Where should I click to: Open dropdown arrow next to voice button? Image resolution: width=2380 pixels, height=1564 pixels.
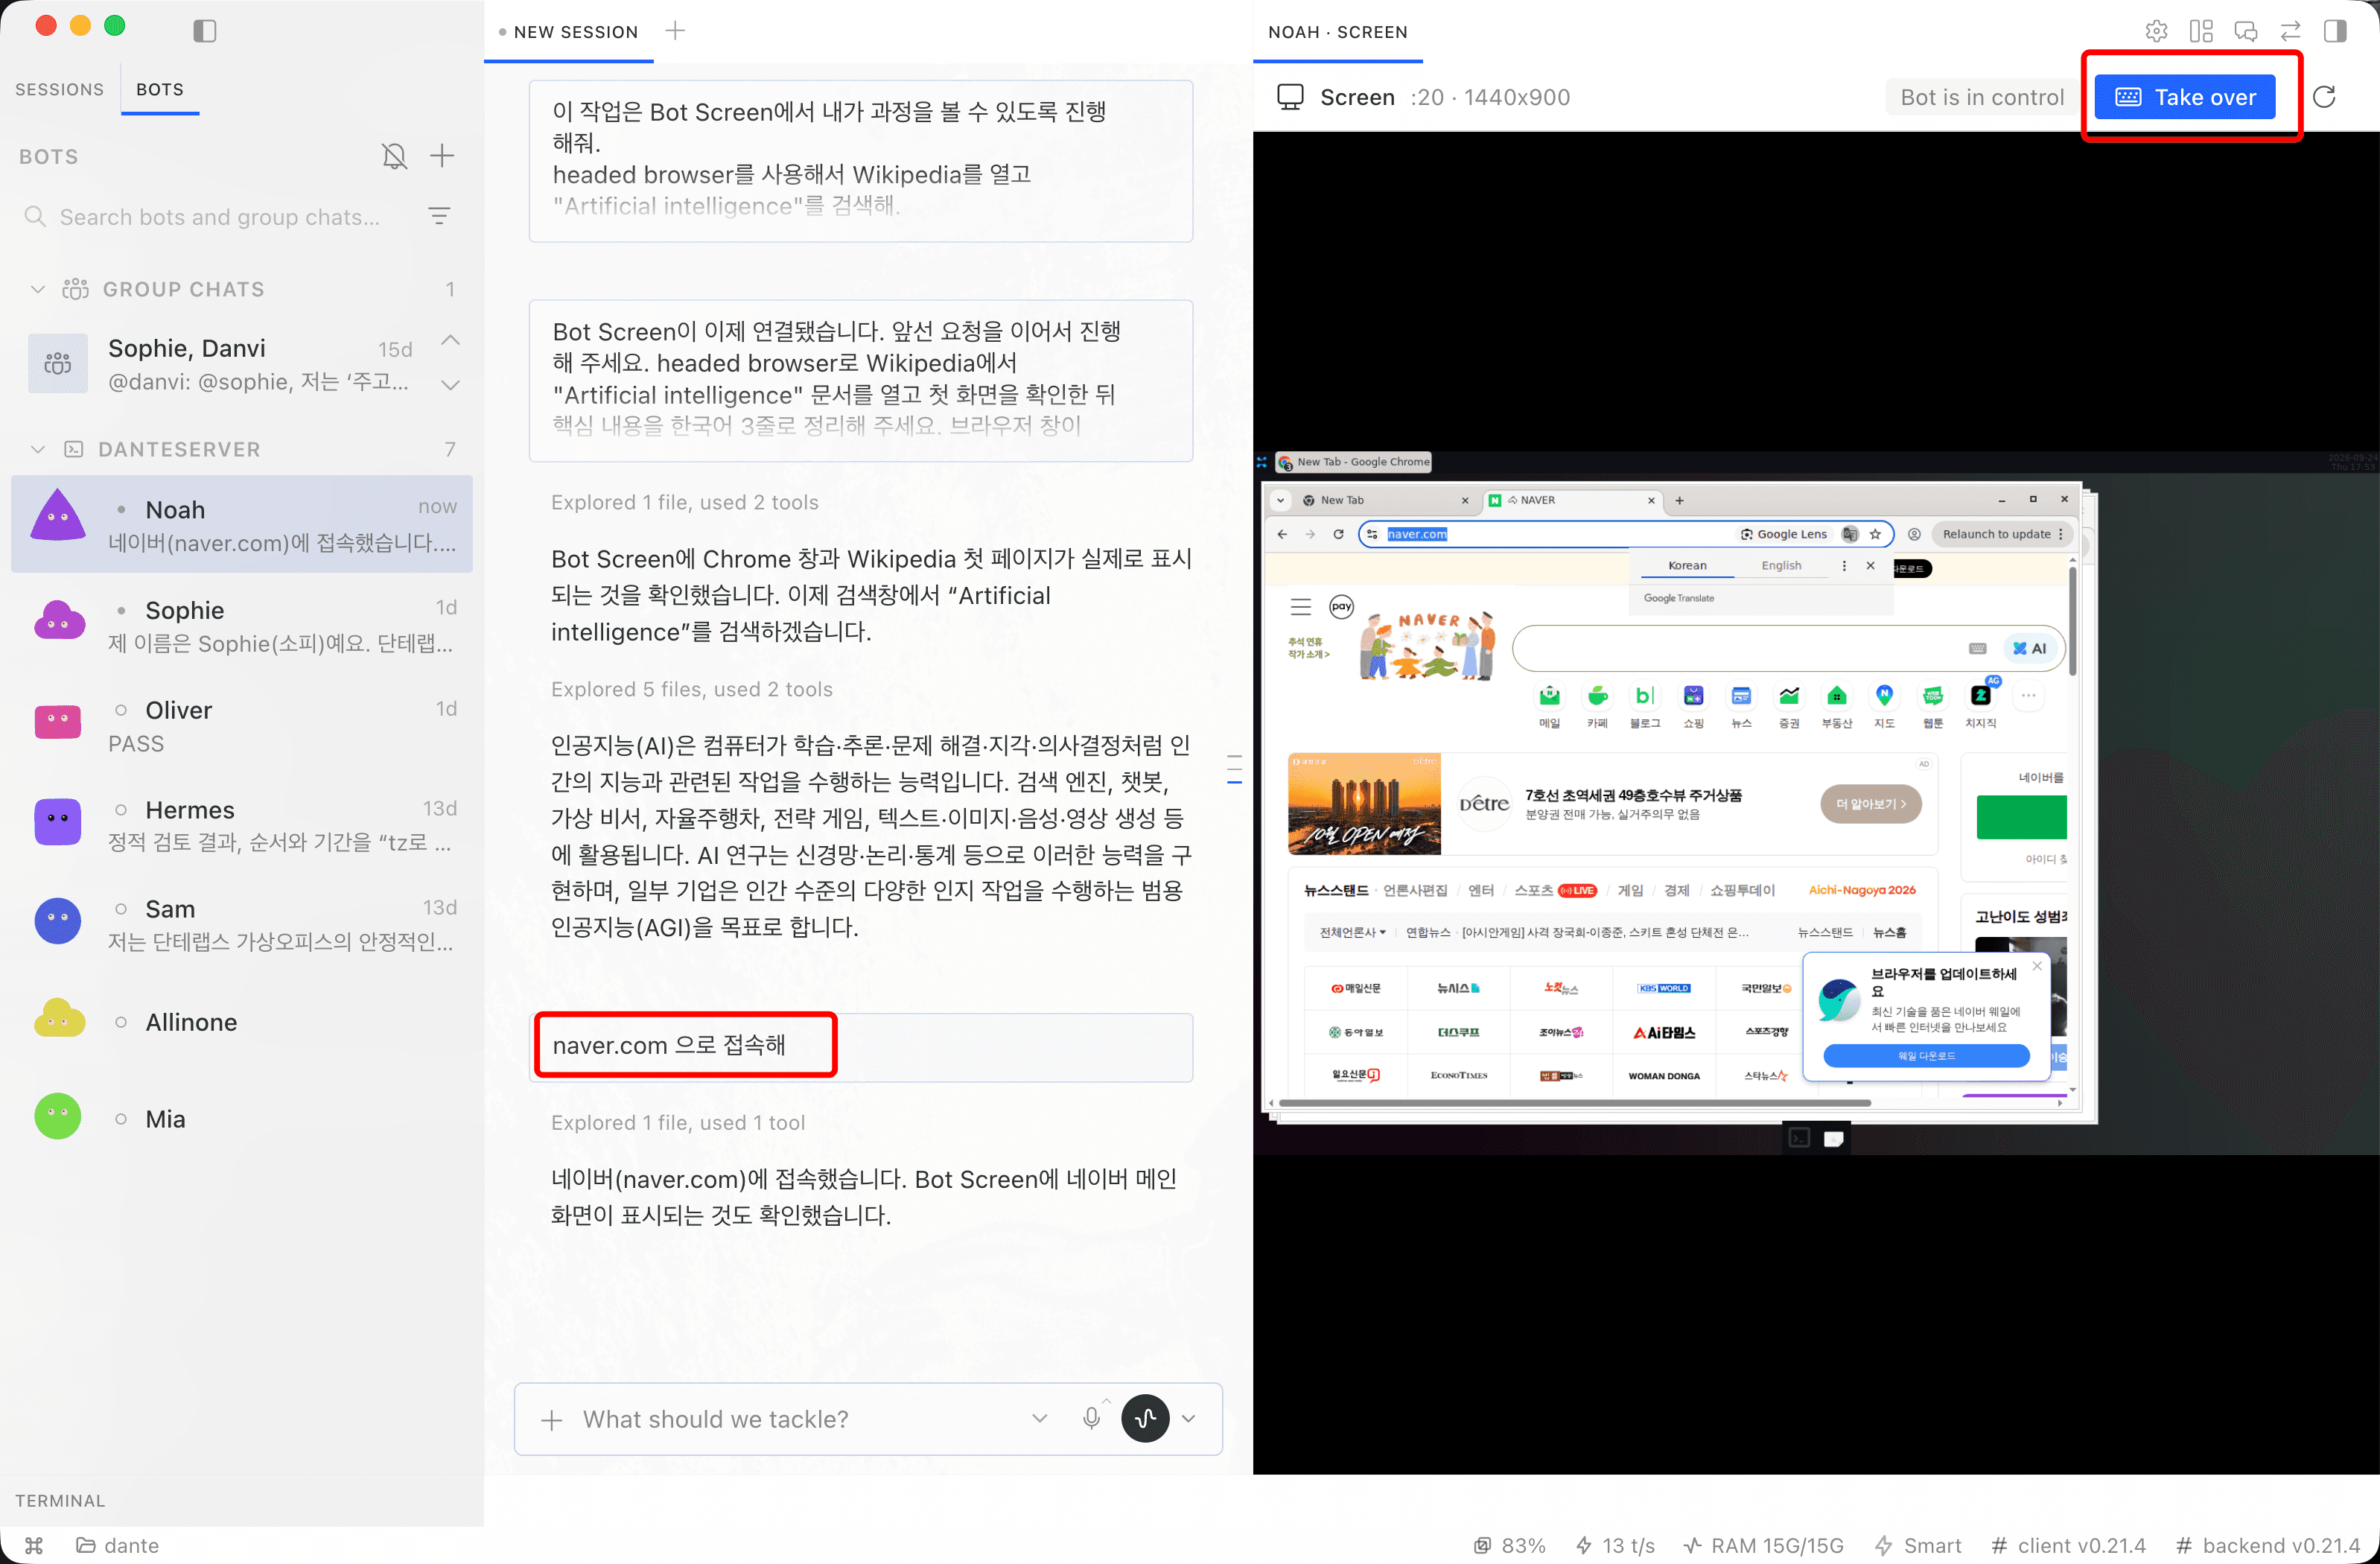point(1189,1418)
